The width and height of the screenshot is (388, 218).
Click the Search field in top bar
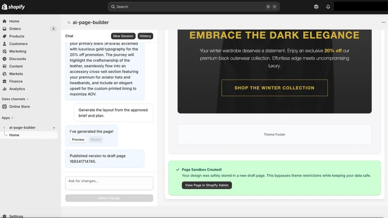pos(194,7)
